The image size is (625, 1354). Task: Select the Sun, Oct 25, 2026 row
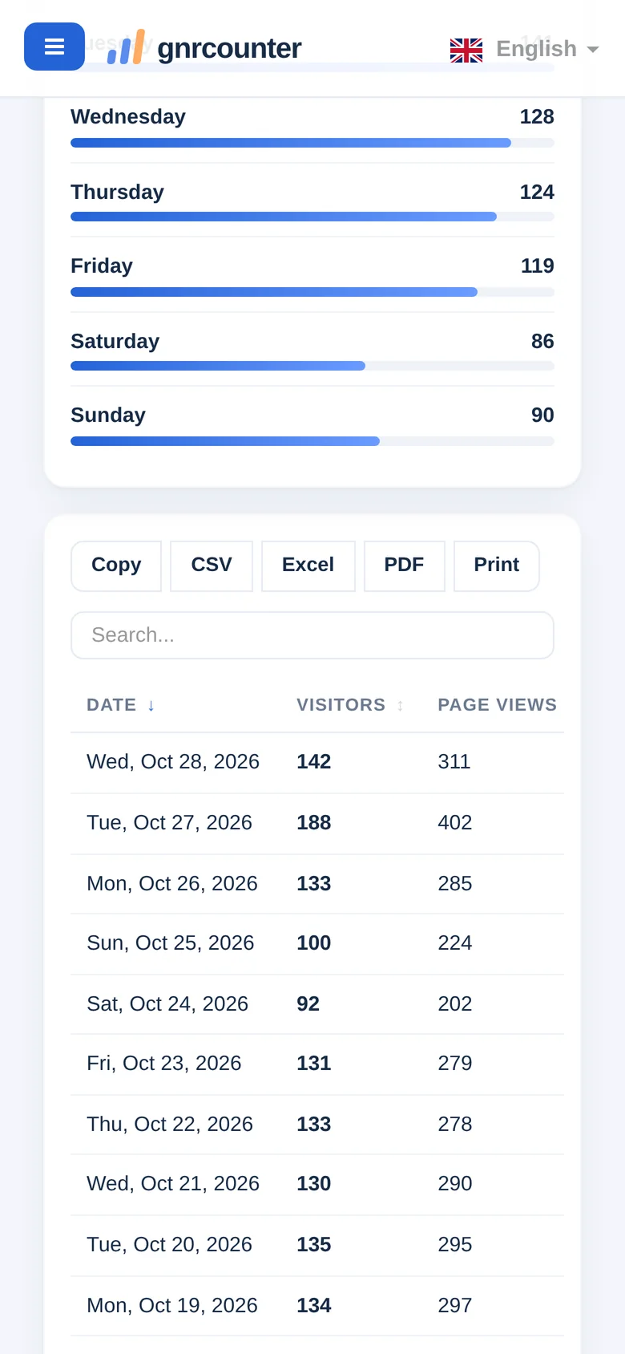coord(317,943)
